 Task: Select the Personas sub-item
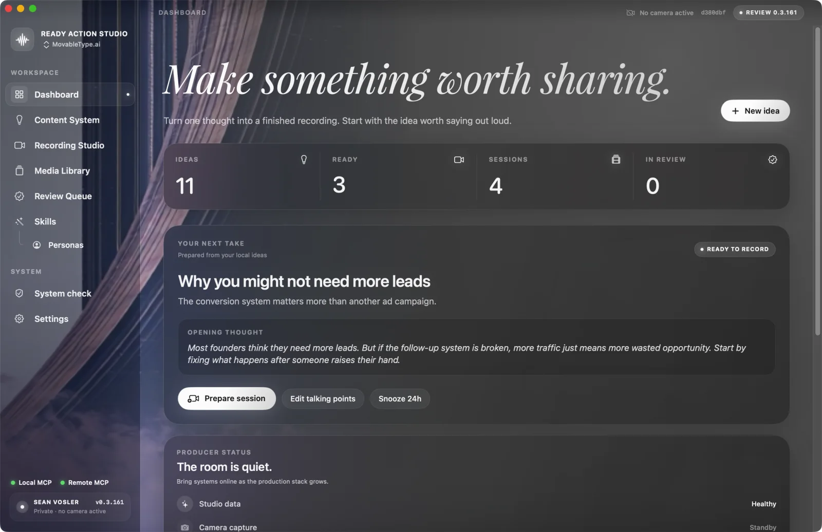coord(65,245)
